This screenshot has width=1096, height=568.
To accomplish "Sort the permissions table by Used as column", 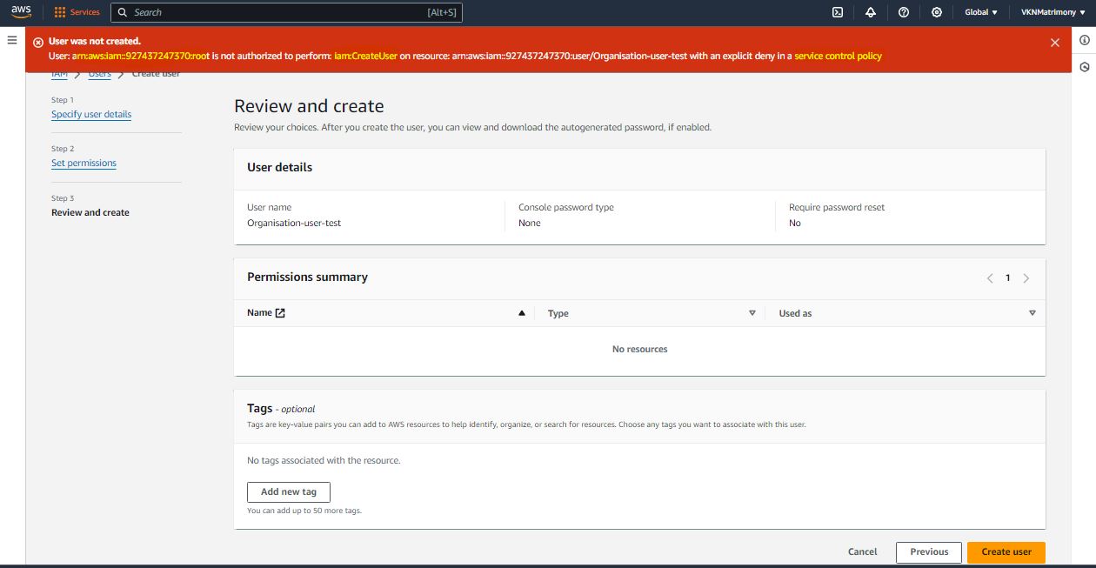I will (x=1032, y=313).
